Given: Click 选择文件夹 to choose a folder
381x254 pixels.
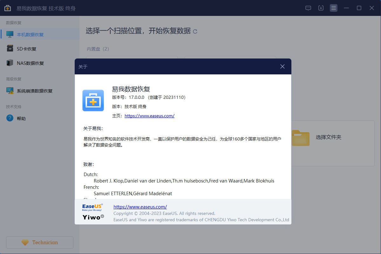Looking at the screenshot, I should (329, 137).
